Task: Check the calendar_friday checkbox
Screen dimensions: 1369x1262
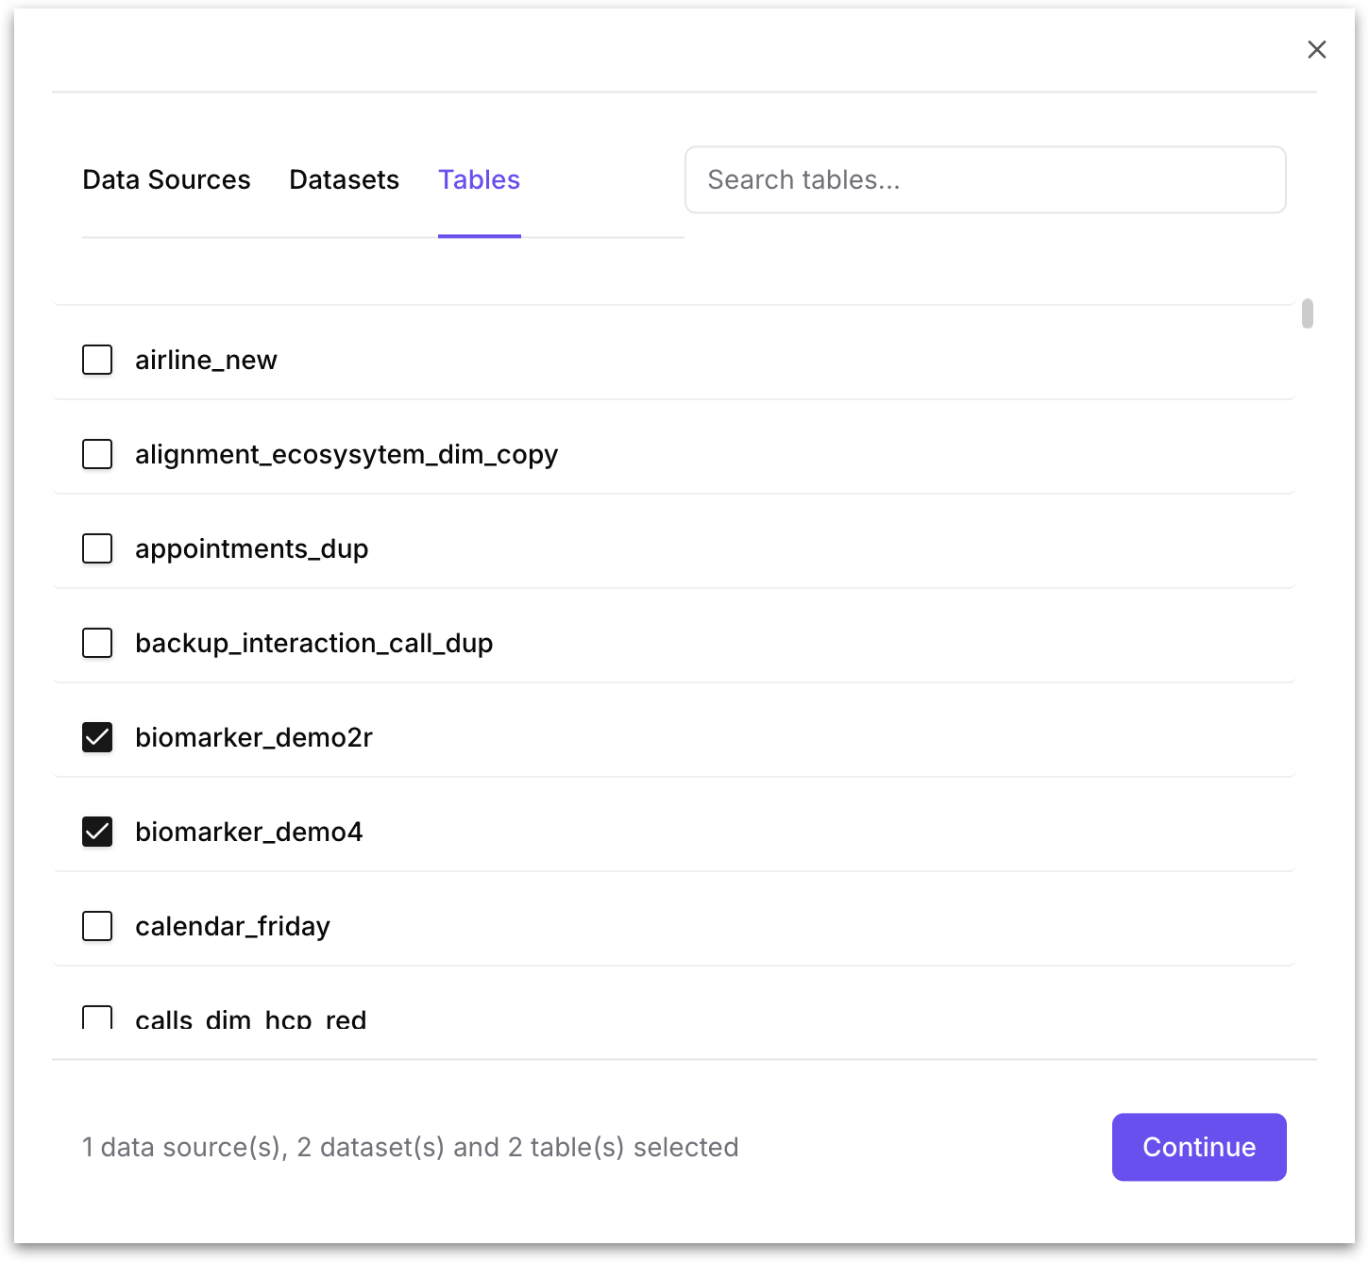Action: coord(97,926)
